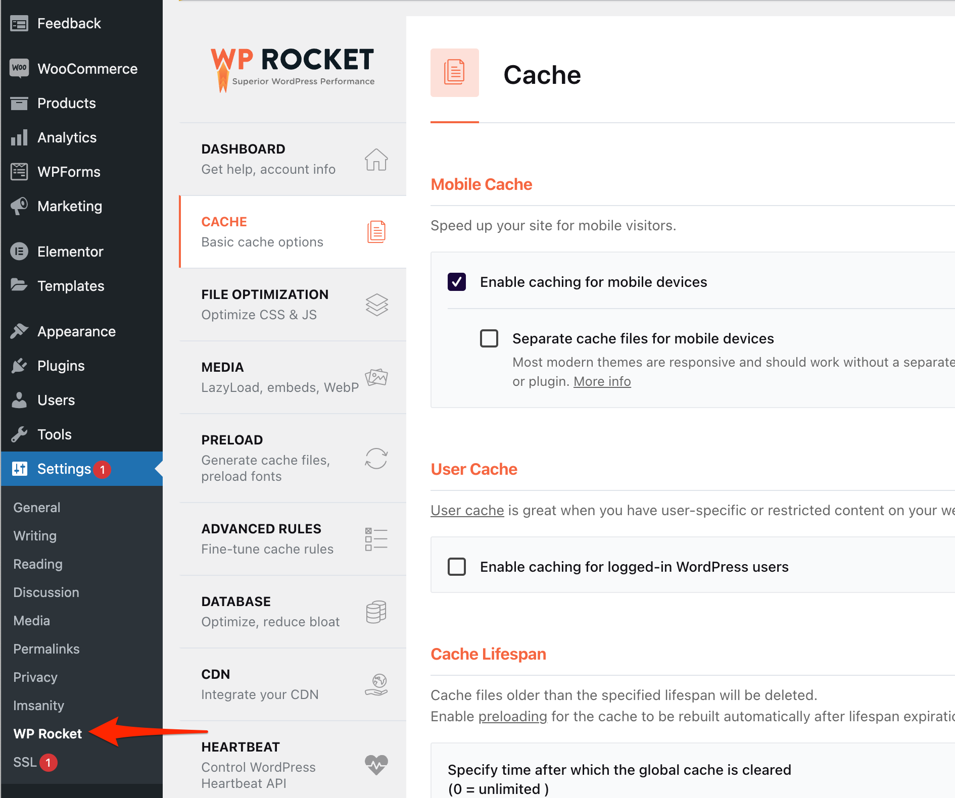Open Reading settings submenu item
This screenshot has width=955, height=798.
pyautogui.click(x=38, y=564)
